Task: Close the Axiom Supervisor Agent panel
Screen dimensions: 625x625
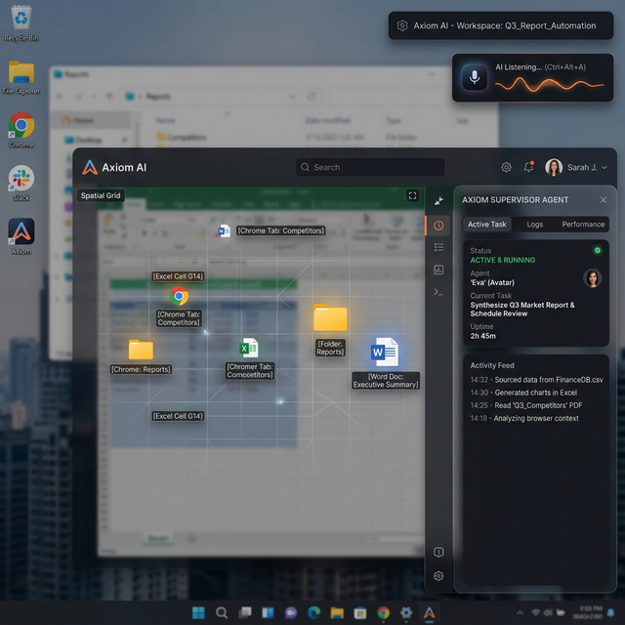Action: 604,199
